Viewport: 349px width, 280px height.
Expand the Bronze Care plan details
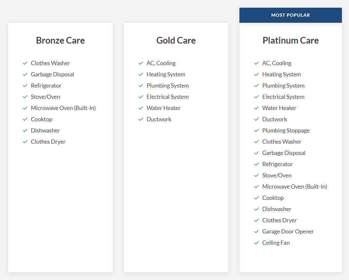60,40
